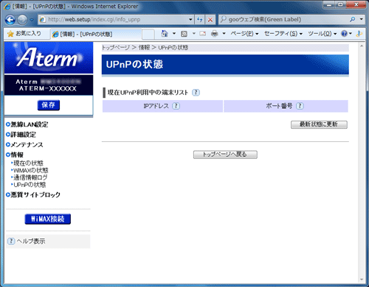Click 情報 in the breadcrumb
369x287 pixels.
(x=144, y=48)
